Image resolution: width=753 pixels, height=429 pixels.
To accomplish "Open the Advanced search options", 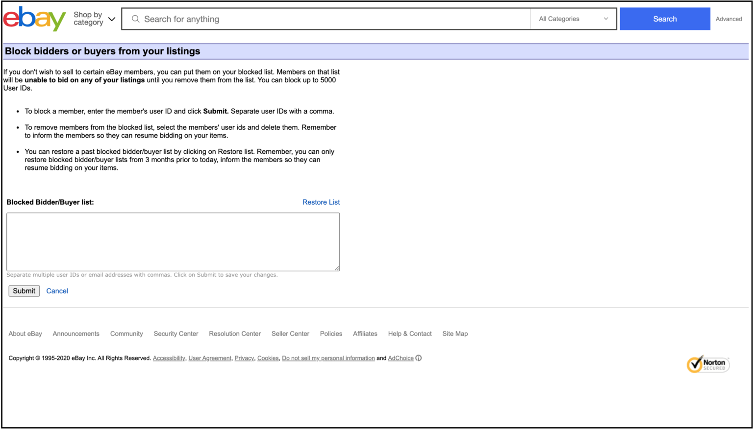I will (729, 19).
